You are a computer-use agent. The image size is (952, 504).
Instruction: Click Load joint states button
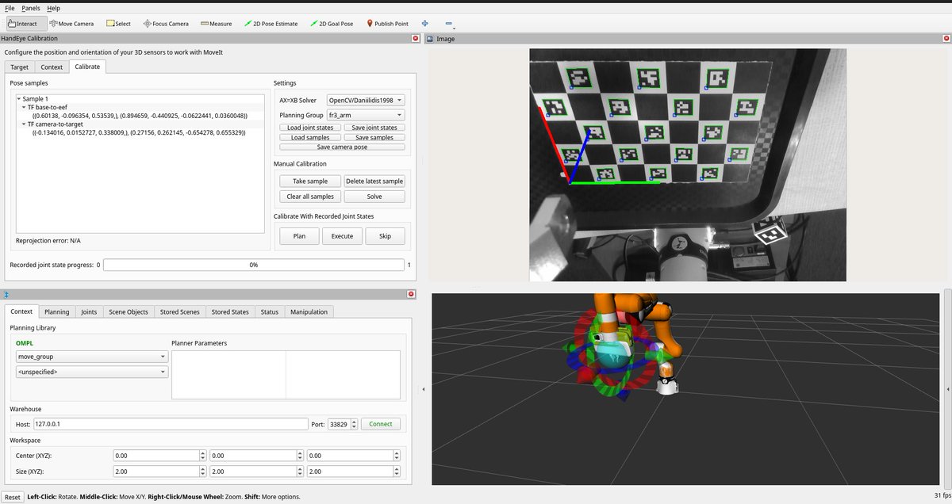point(310,128)
